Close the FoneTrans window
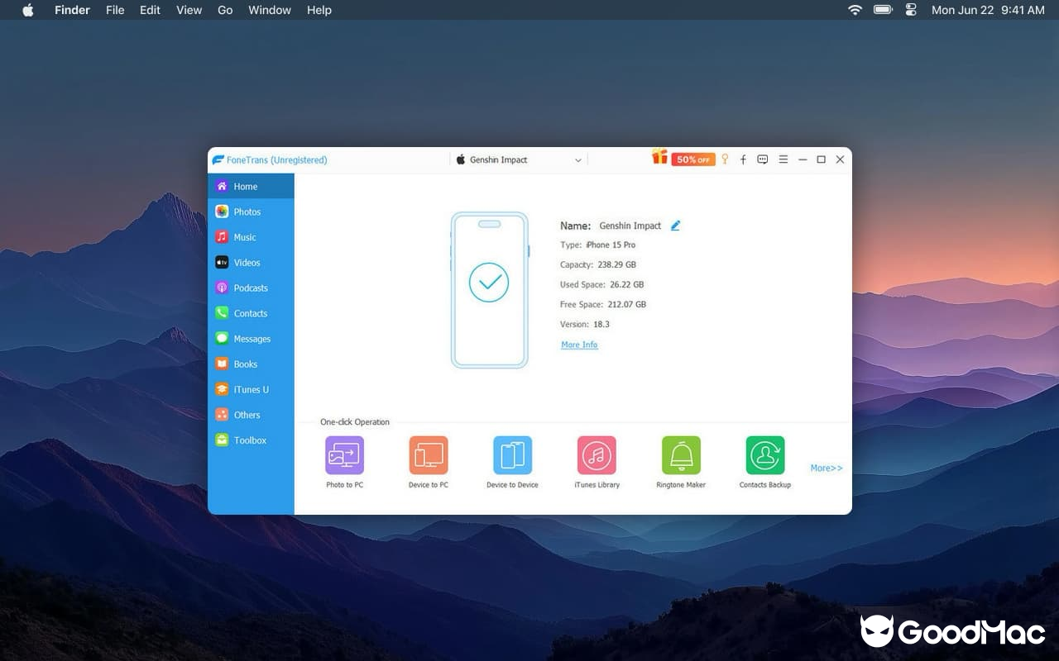Viewport: 1059px width, 661px height. click(x=840, y=159)
